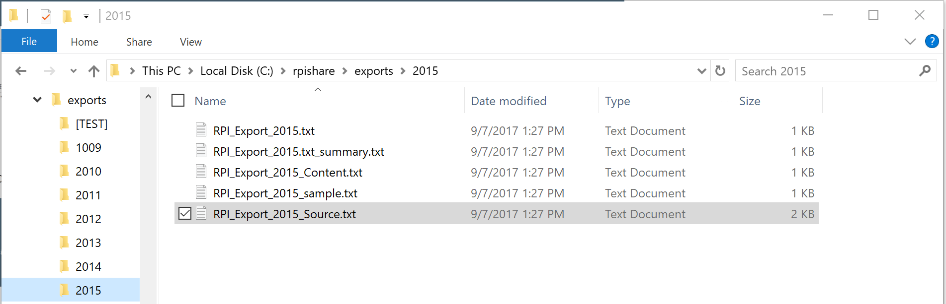Click the Back navigation arrow
This screenshot has width=946, height=304.
point(21,71)
